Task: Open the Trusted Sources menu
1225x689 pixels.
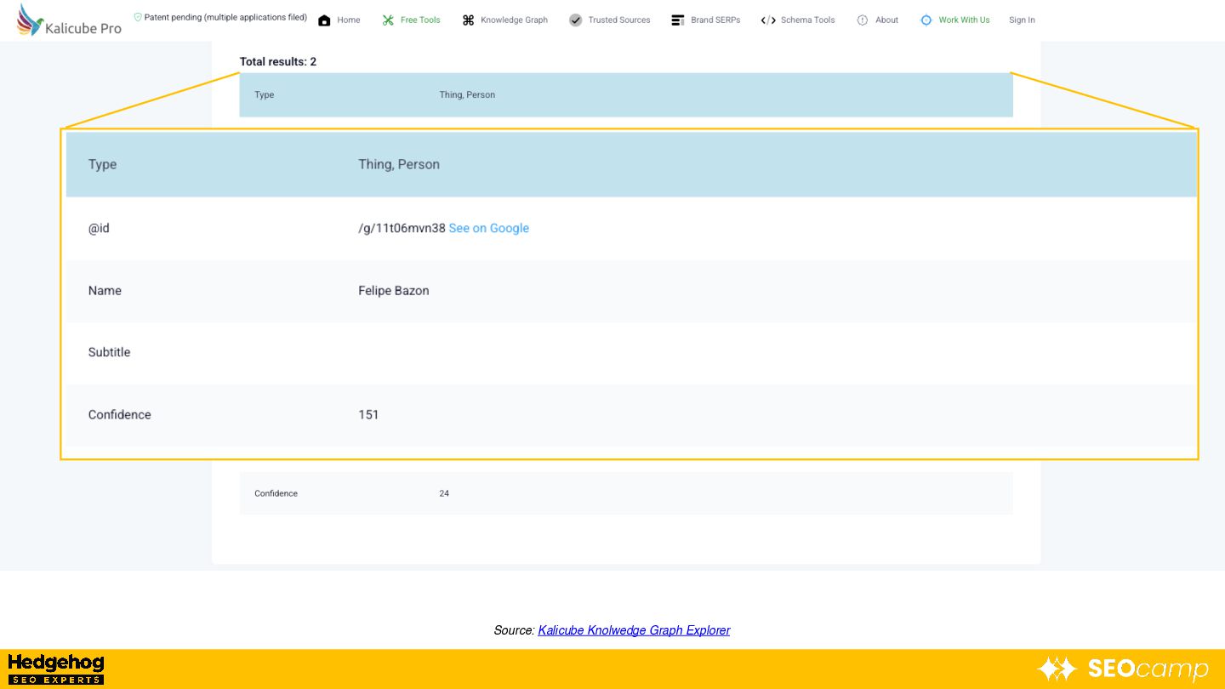Action: click(619, 20)
